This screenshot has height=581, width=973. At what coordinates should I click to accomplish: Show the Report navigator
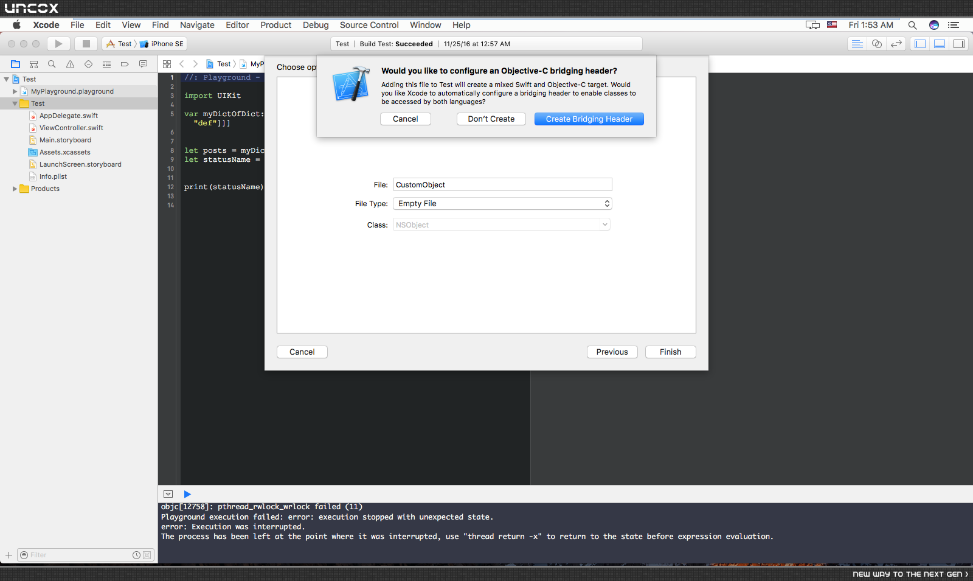pos(144,64)
